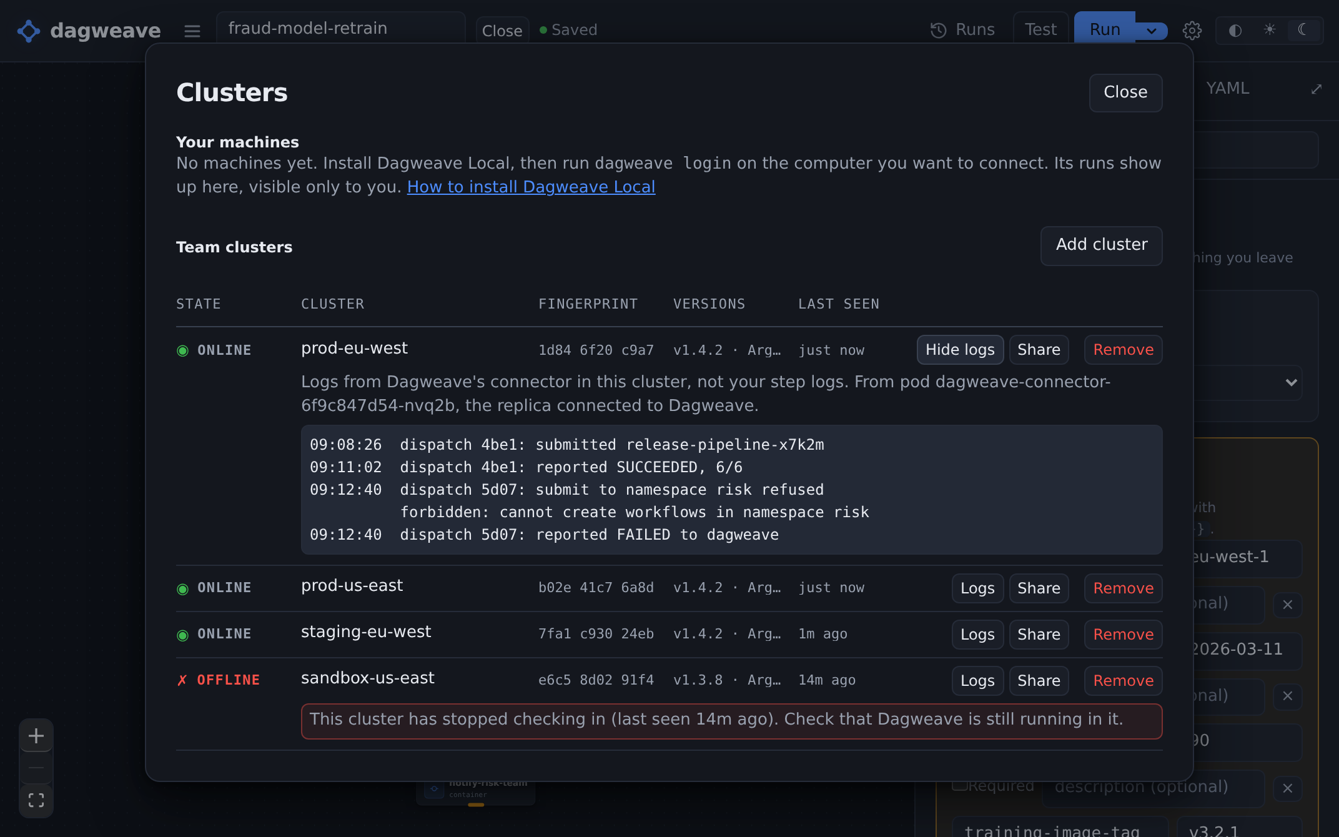Remove the prod-us-east cluster
This screenshot has height=837, width=1339.
coord(1123,588)
